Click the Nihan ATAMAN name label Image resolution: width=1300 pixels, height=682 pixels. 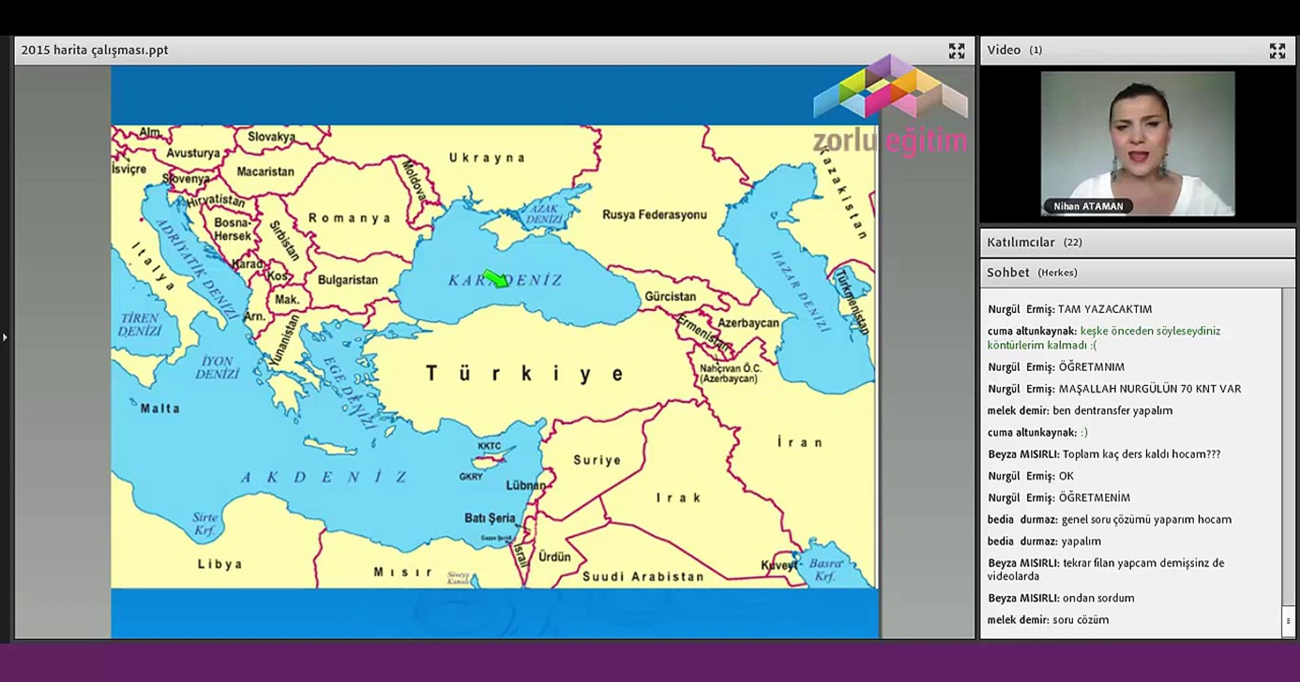click(1088, 206)
